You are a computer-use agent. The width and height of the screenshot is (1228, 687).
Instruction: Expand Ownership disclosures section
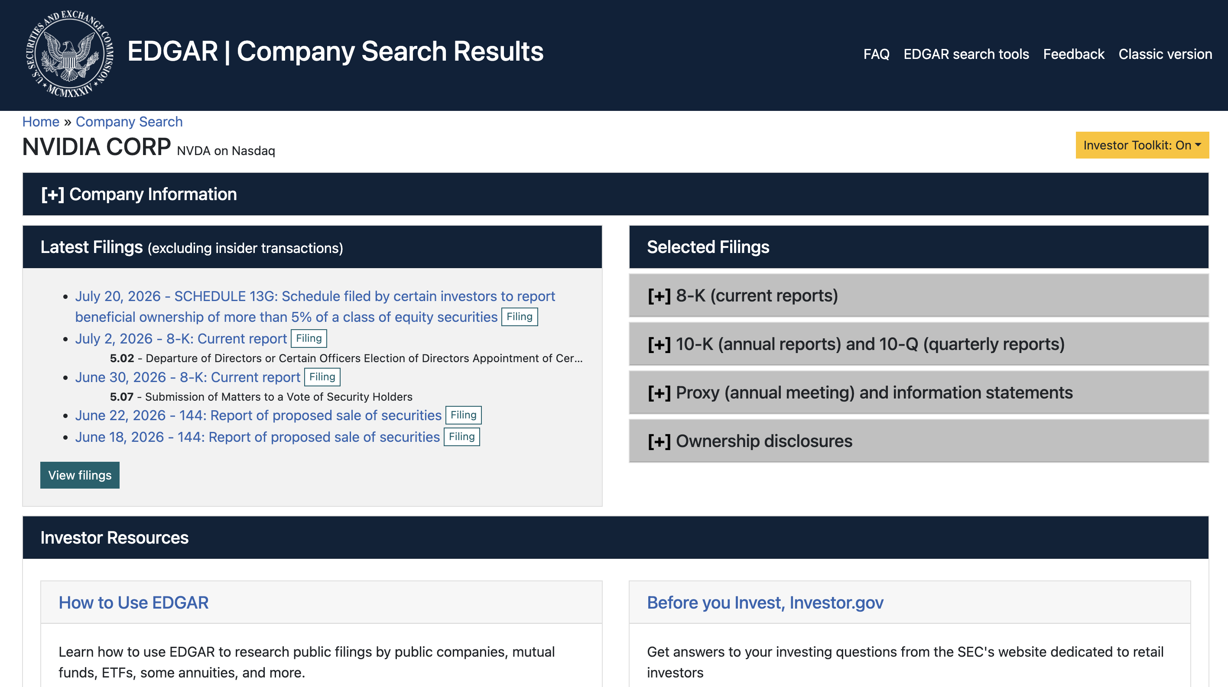click(919, 441)
